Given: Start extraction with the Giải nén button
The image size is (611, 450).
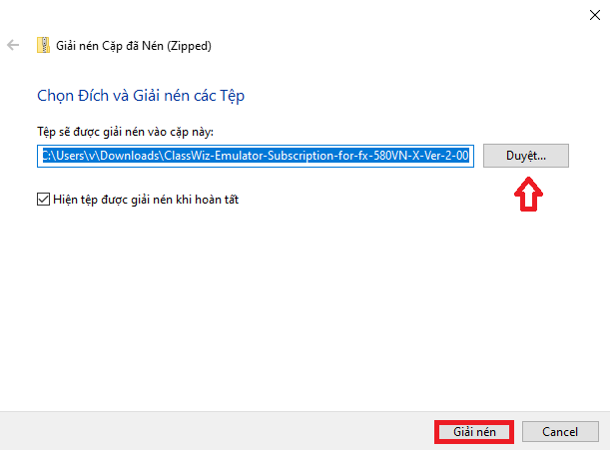Looking at the screenshot, I should pyautogui.click(x=474, y=432).
